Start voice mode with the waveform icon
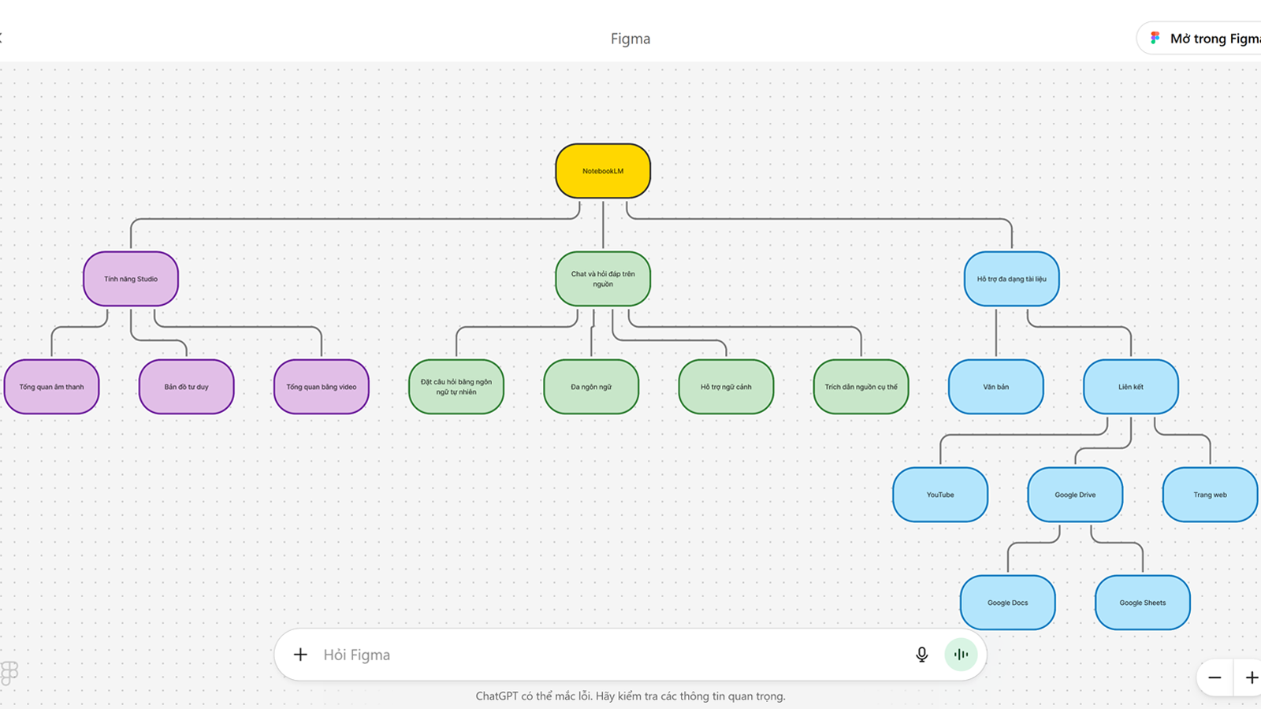The width and height of the screenshot is (1261, 709). click(961, 655)
